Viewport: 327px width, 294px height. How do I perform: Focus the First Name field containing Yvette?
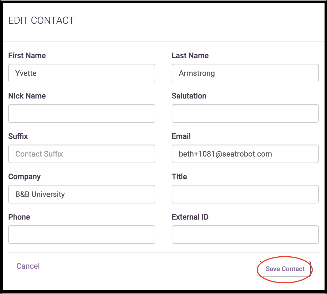pyautogui.click(x=82, y=73)
